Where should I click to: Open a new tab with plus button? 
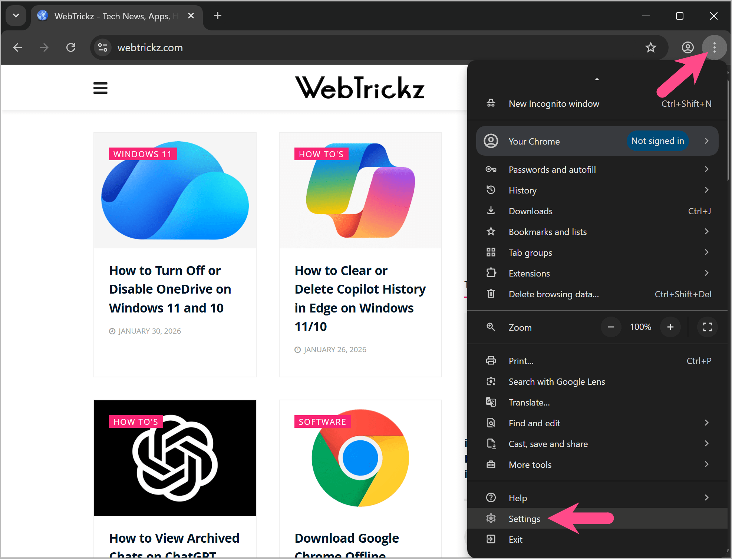(x=218, y=16)
